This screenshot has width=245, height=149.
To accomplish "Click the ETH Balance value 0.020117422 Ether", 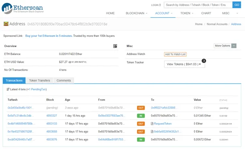I will tap(70, 54).
